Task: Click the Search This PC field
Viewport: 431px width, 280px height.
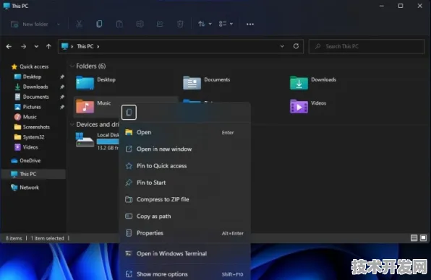Action: [x=367, y=46]
